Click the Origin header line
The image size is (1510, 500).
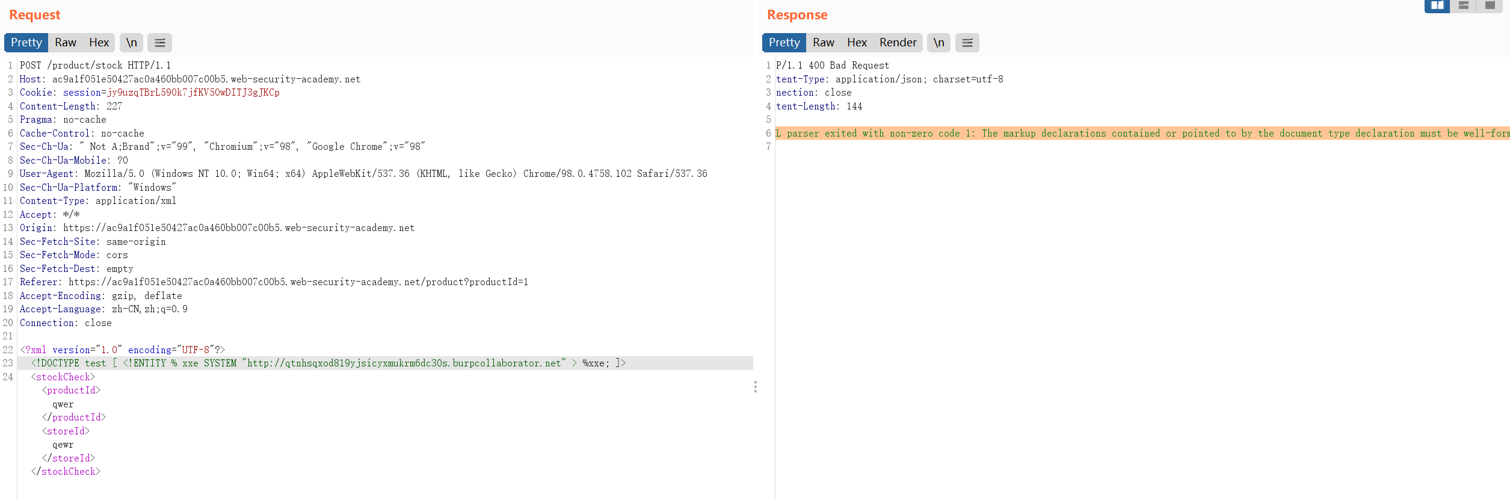(217, 228)
